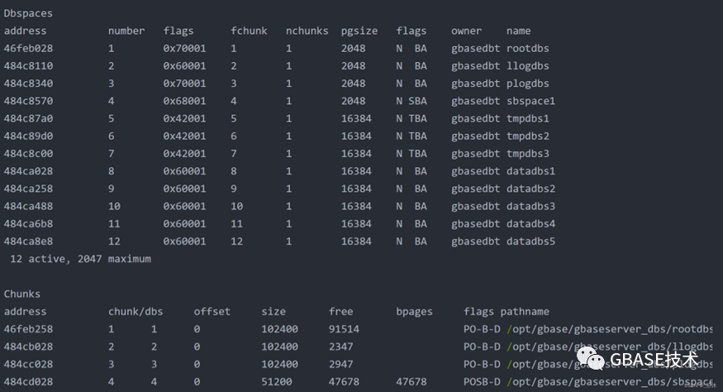Screen dimensions: 723x392
Task: Click dbspace name datadbs3
Action: pyautogui.click(x=530, y=207)
